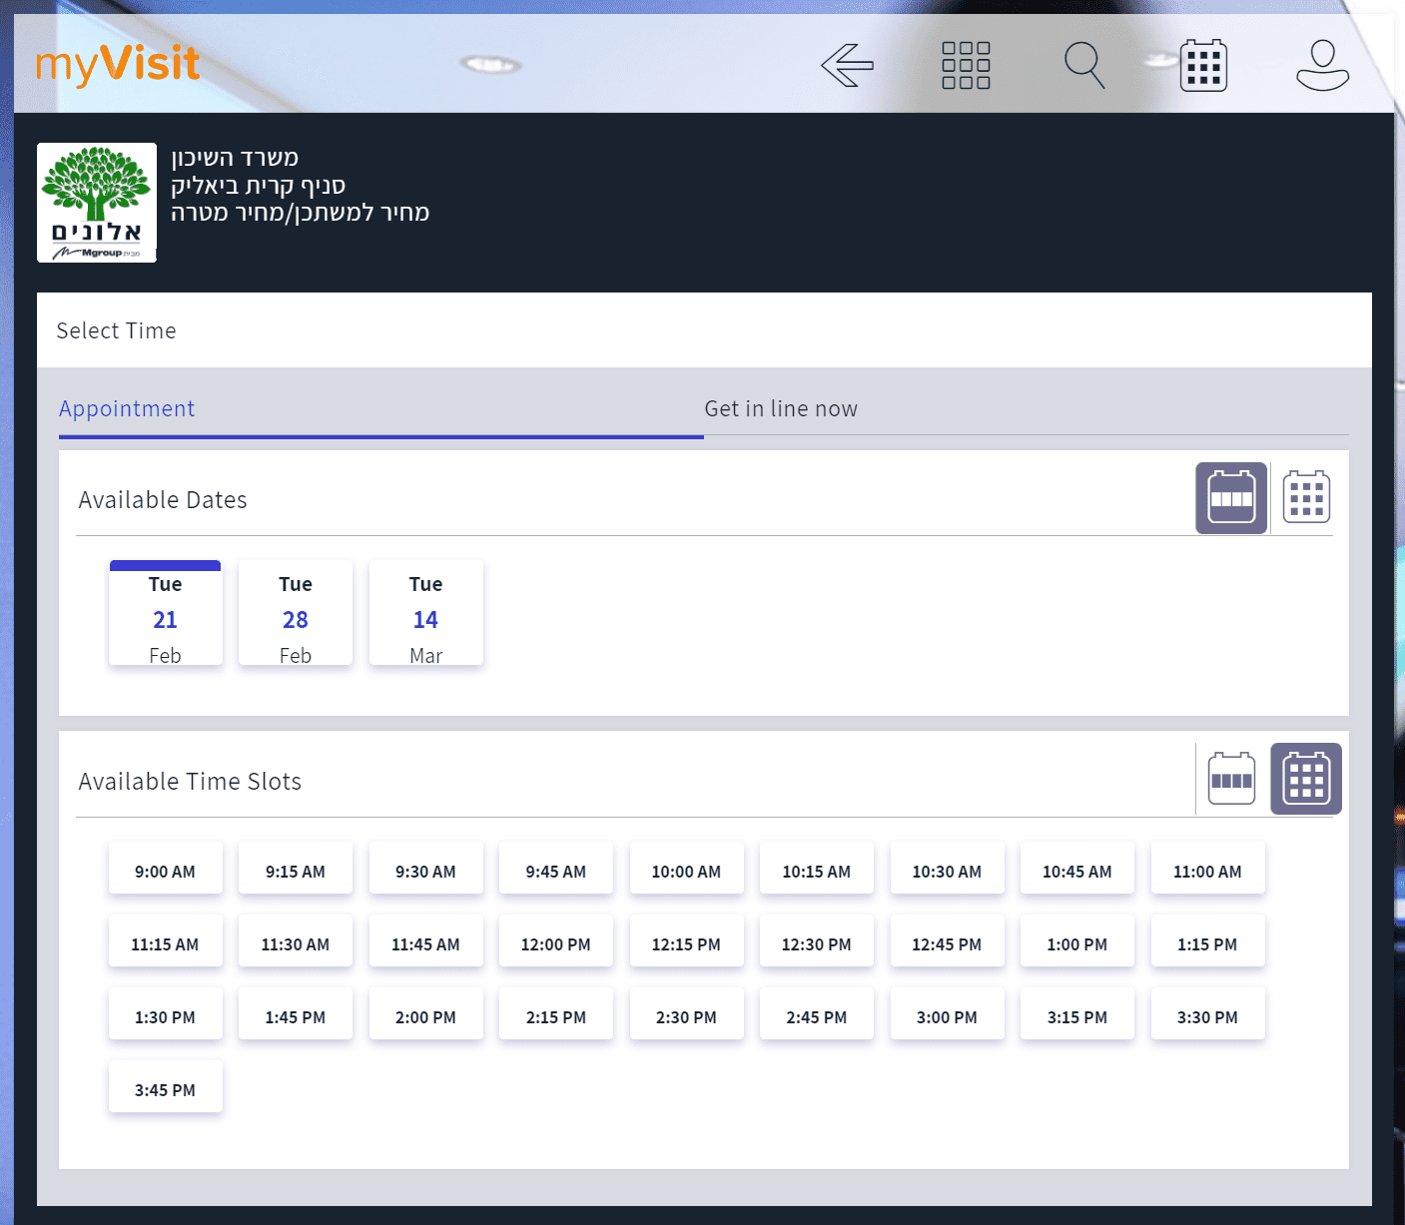
Task: Pick date Tue 14 Mar
Action: pyautogui.click(x=426, y=614)
